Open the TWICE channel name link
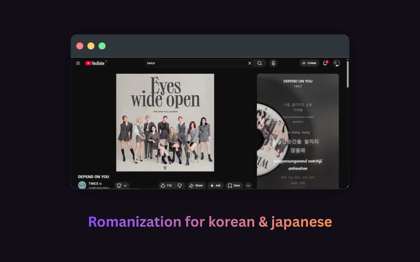 pos(94,184)
